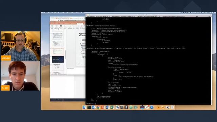
Task: Select the first terminal tab
Action: click(98, 17)
